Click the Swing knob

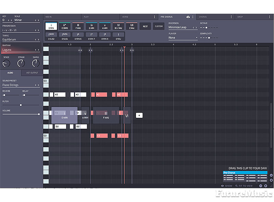pos(36,63)
